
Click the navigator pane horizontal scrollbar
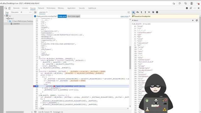click(x=15, y=112)
